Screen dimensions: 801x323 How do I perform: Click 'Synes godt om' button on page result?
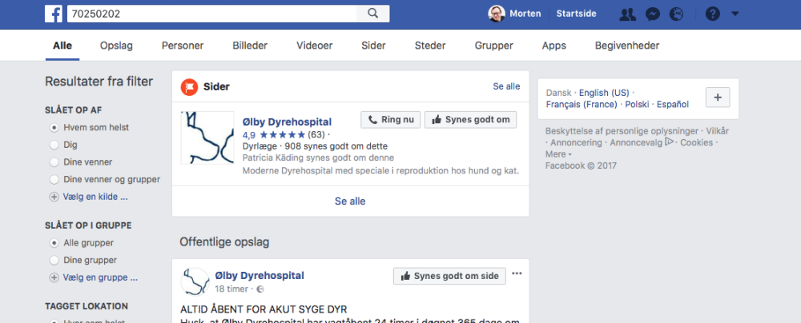point(470,120)
